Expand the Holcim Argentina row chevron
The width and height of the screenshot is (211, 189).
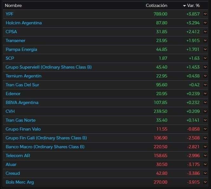205,23
